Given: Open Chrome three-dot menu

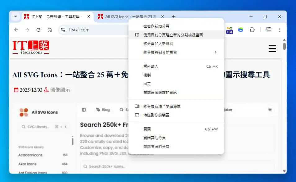Looking at the screenshot, I should pyautogui.click(x=280, y=30).
